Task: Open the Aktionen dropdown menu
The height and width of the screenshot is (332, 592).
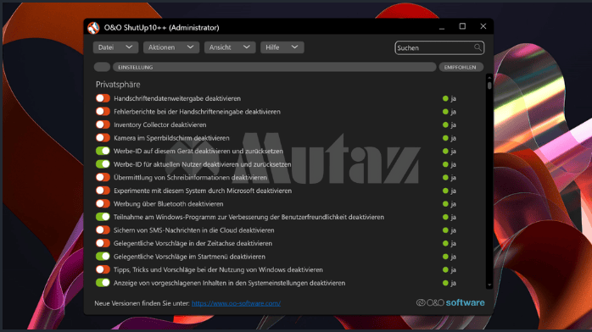Action: (171, 47)
